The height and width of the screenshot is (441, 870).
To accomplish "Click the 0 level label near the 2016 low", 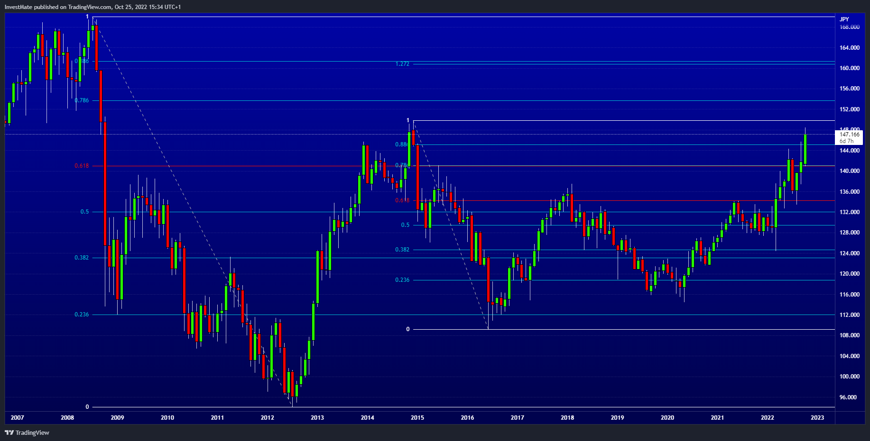I will (x=407, y=329).
